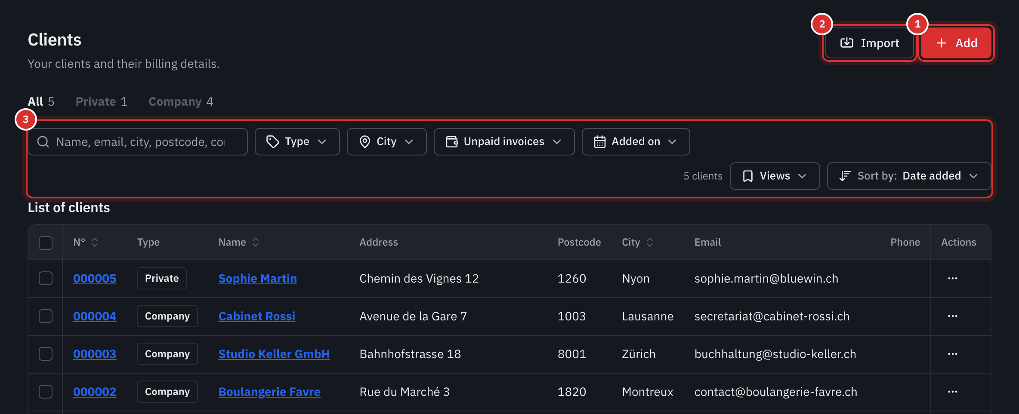Open the Sophie Martin client link
This screenshot has height=414, width=1019.
[x=258, y=278]
